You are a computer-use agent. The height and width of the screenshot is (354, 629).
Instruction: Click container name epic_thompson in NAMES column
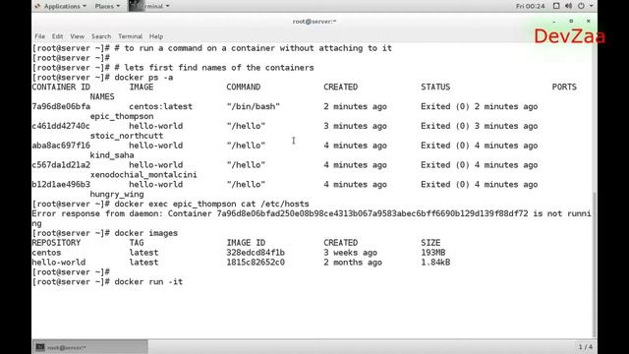(x=122, y=116)
